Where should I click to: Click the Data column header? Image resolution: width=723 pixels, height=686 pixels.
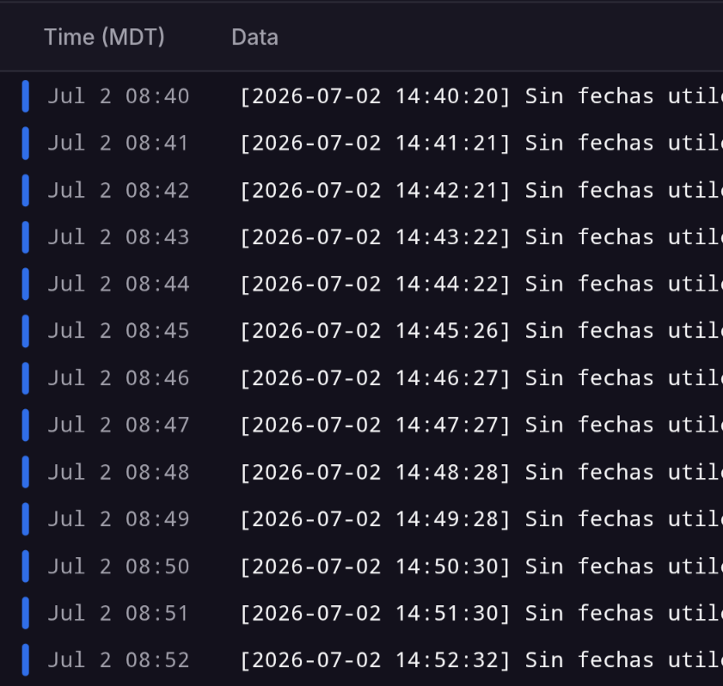pyautogui.click(x=255, y=37)
